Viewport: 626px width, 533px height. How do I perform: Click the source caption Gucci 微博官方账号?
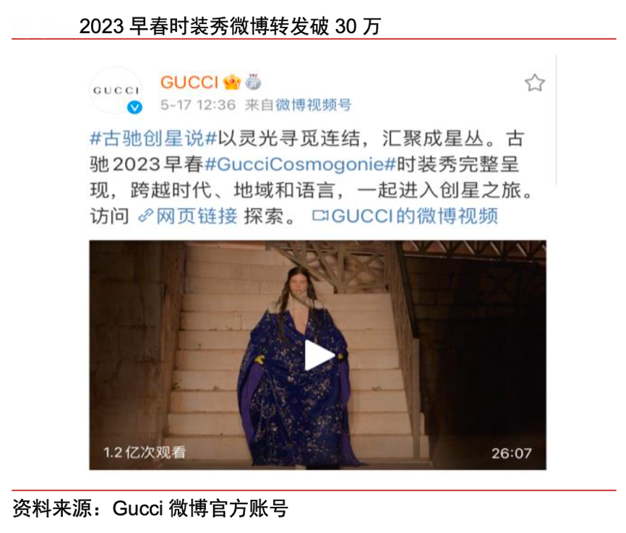click(x=200, y=508)
